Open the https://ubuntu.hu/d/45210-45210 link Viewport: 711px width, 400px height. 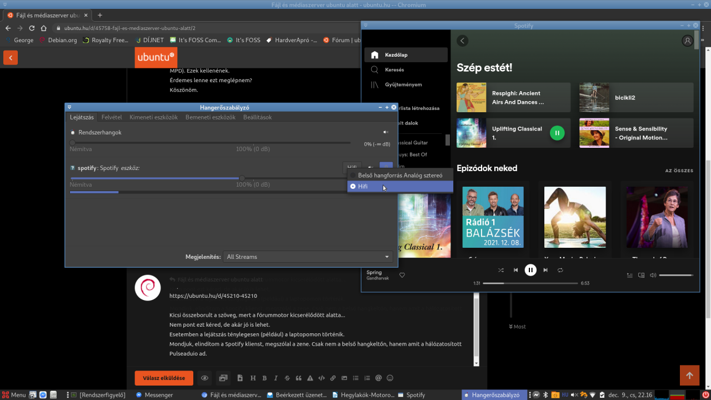(x=213, y=296)
